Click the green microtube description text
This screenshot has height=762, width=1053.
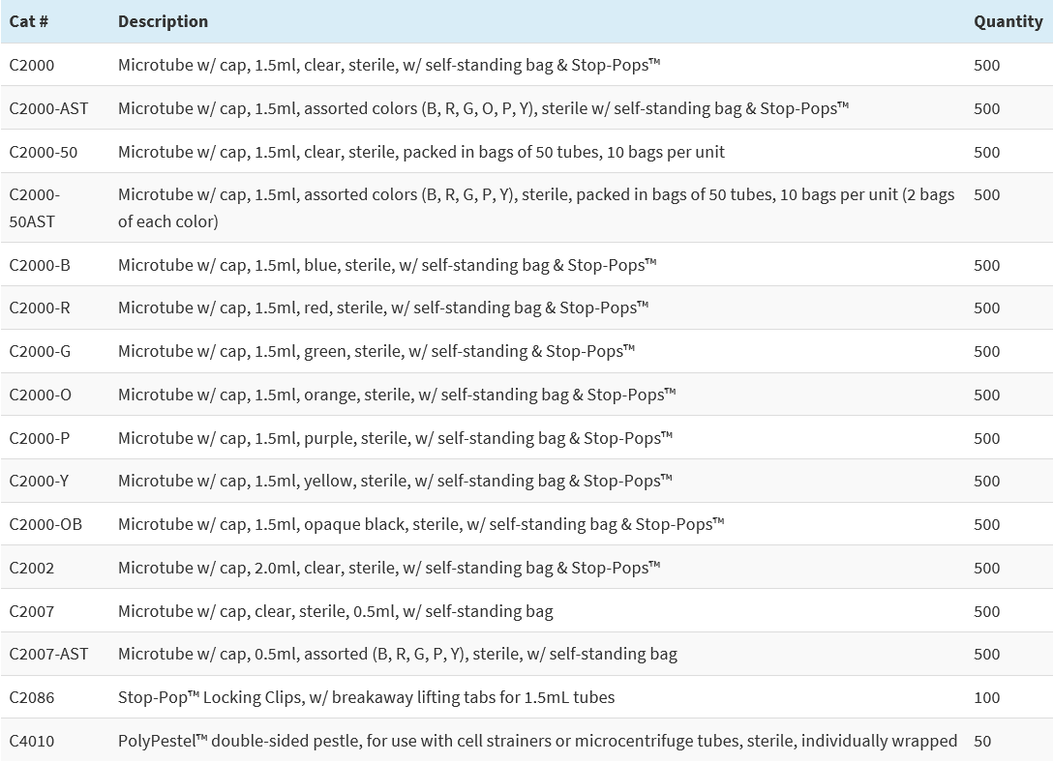click(x=376, y=351)
